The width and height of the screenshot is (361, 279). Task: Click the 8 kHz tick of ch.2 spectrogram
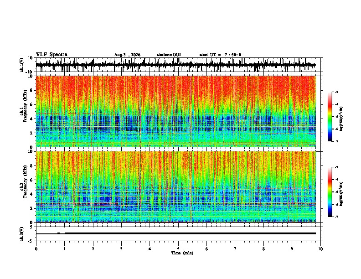(x=32, y=166)
